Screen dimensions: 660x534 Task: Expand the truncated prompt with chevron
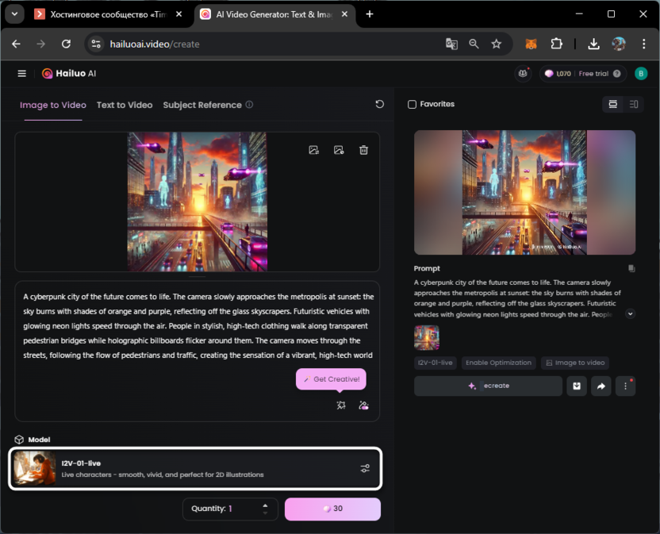coord(630,314)
